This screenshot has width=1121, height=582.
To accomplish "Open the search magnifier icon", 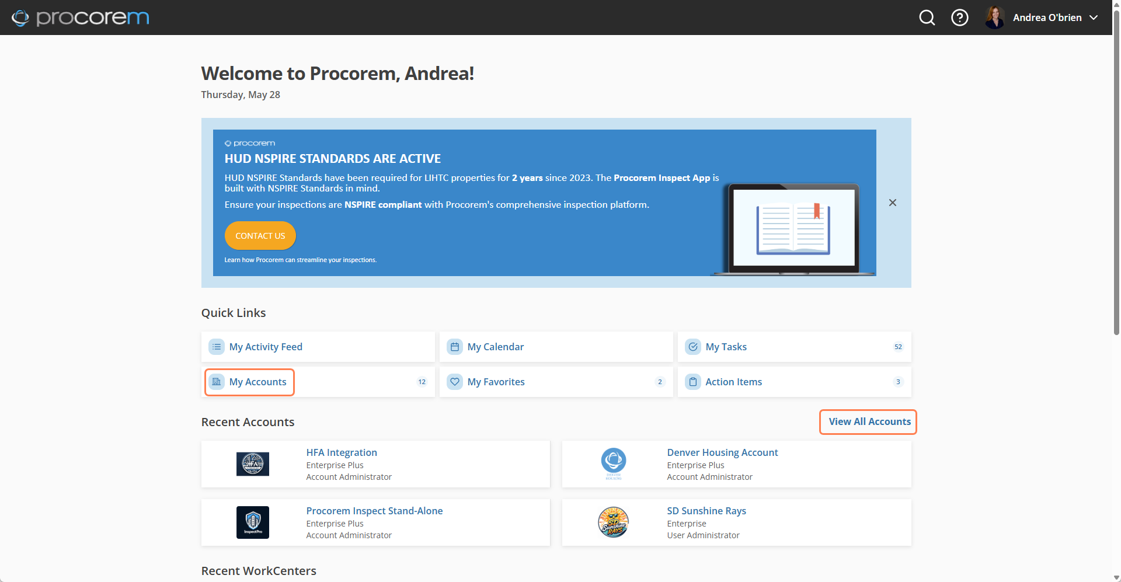I will [x=927, y=18].
